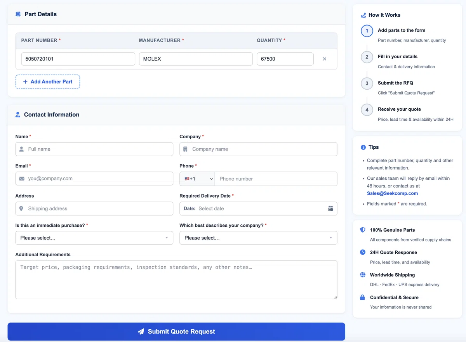Click the manufacturer field containing MOLEX
466x342 pixels.
[196, 59]
